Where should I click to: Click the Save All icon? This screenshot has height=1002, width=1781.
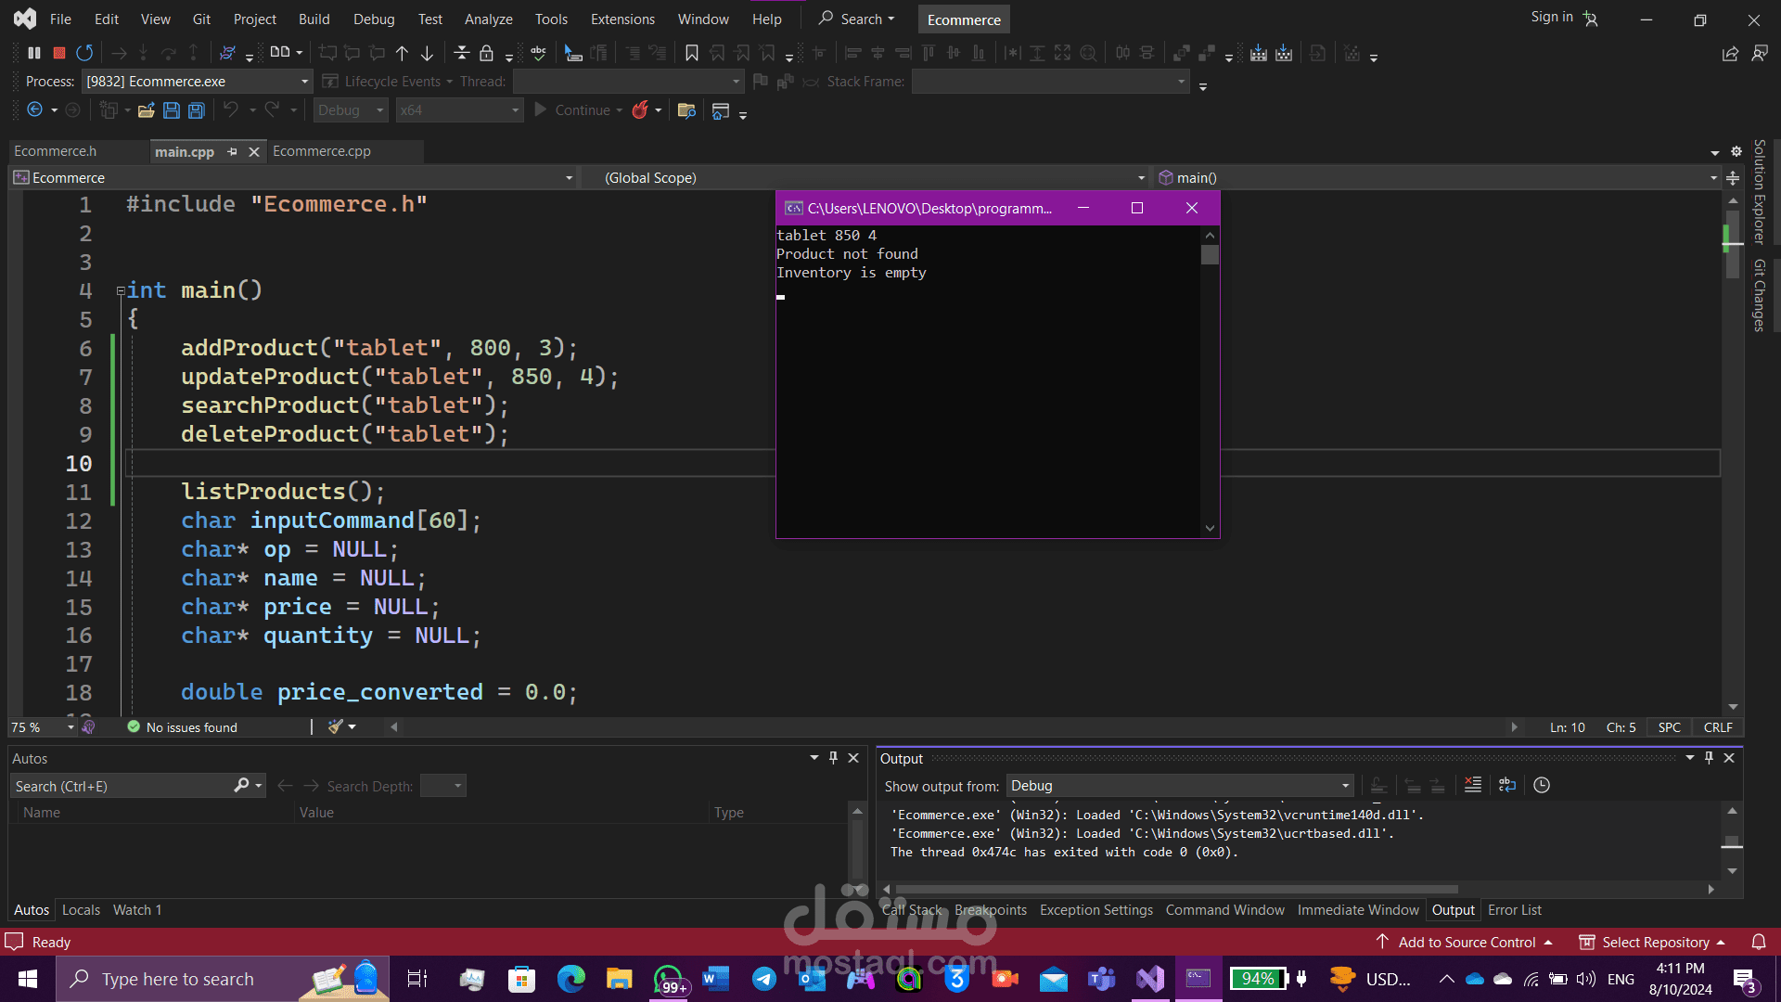tap(196, 110)
